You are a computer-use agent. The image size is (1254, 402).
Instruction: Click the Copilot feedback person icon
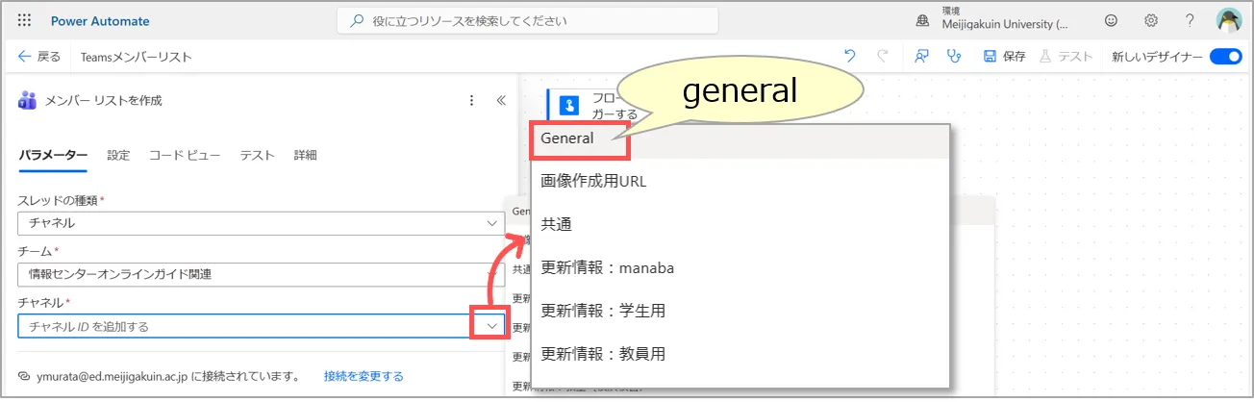[921, 57]
